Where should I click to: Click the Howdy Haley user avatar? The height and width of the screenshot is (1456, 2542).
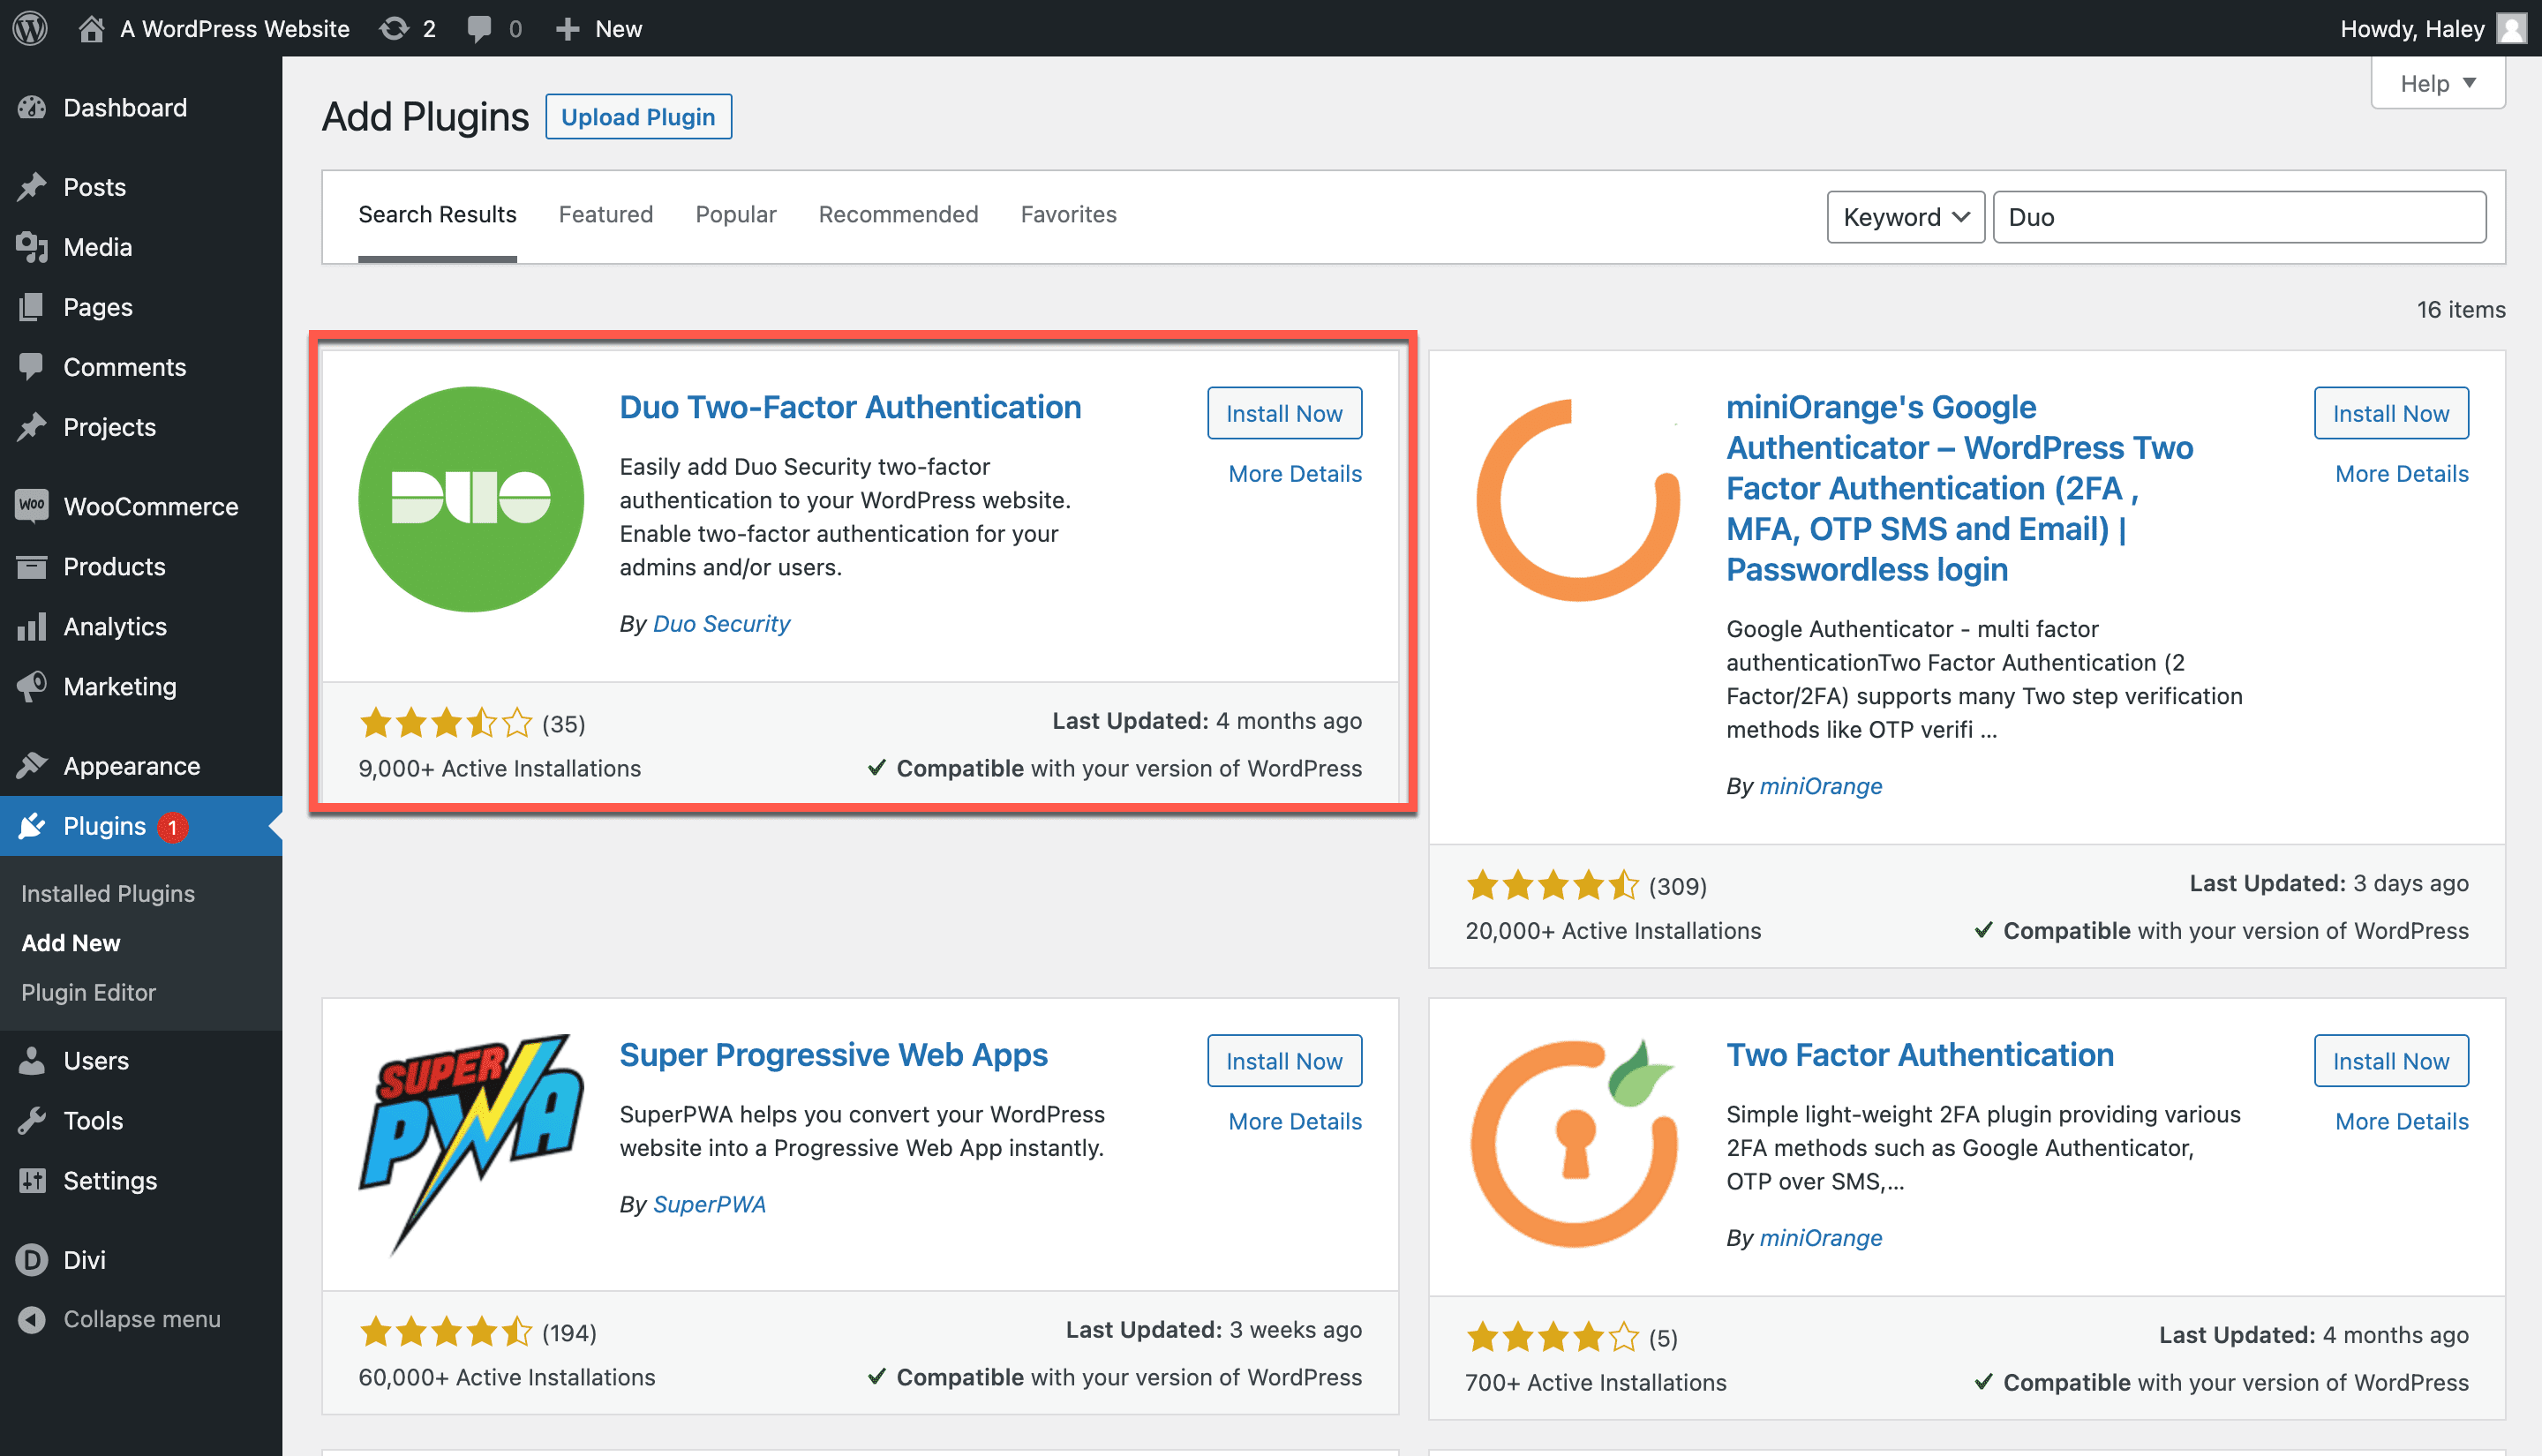2511,28
